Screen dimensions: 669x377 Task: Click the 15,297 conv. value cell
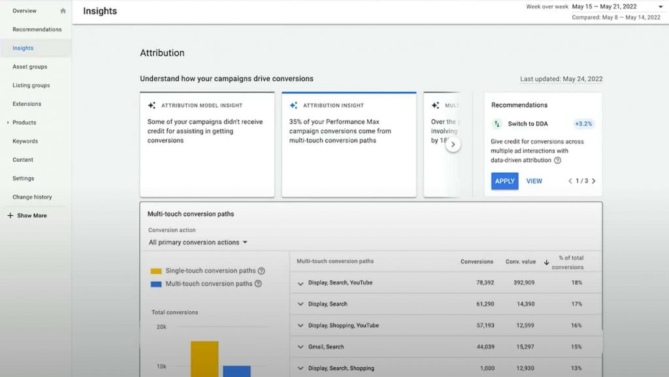(x=525, y=347)
